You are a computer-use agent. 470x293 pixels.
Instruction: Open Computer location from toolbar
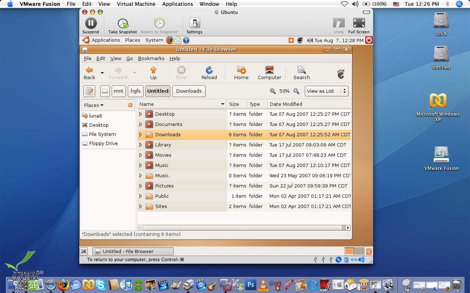pos(270,73)
